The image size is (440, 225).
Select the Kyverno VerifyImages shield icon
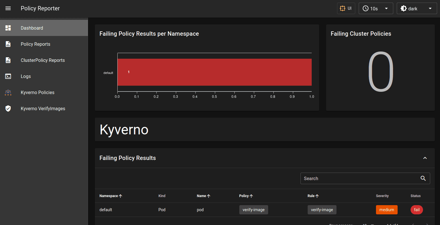(x=8, y=108)
